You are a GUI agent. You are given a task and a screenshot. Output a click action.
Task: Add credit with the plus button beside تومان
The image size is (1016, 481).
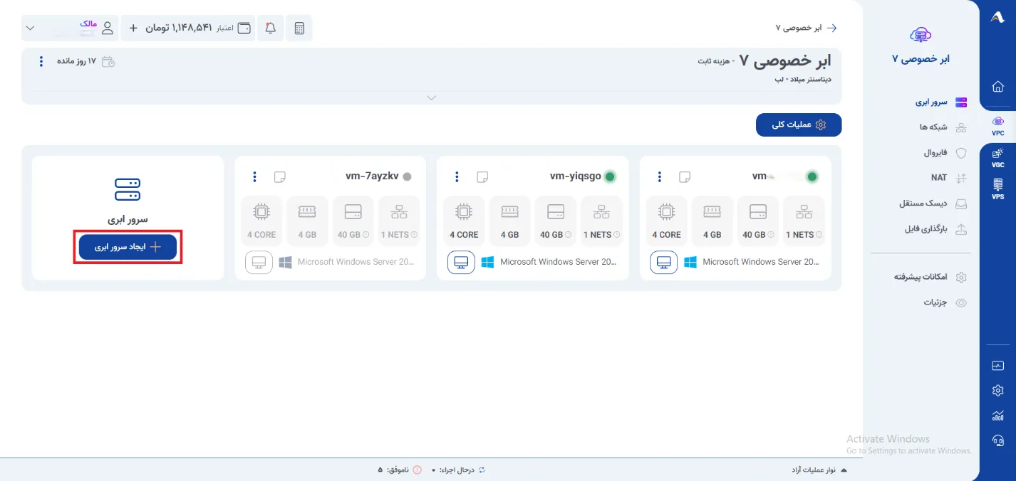(133, 28)
